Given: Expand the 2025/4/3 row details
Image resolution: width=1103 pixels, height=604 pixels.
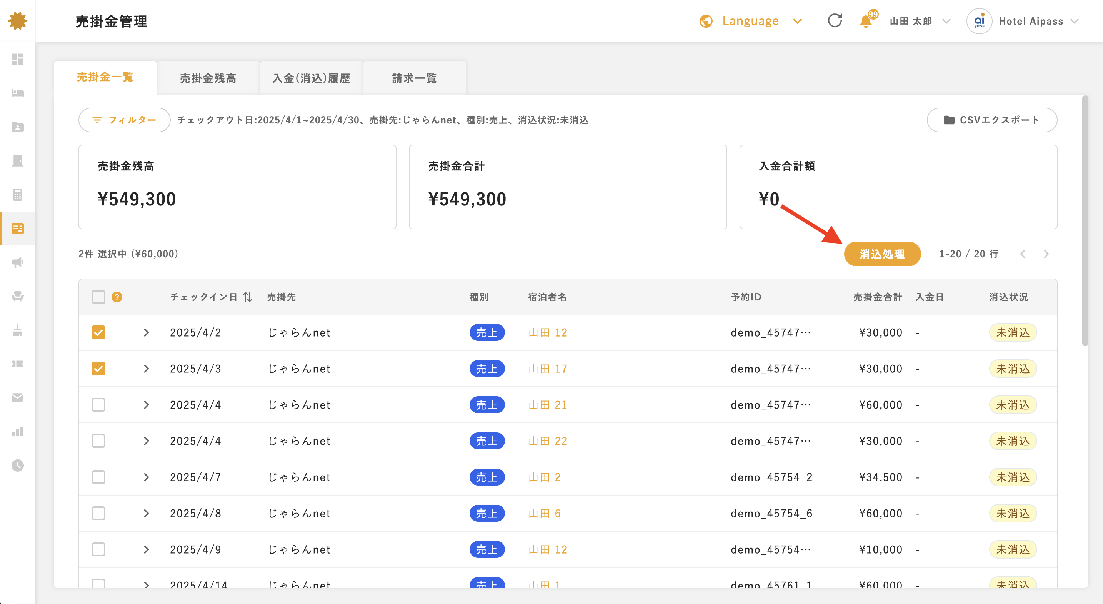Looking at the screenshot, I should pyautogui.click(x=147, y=369).
